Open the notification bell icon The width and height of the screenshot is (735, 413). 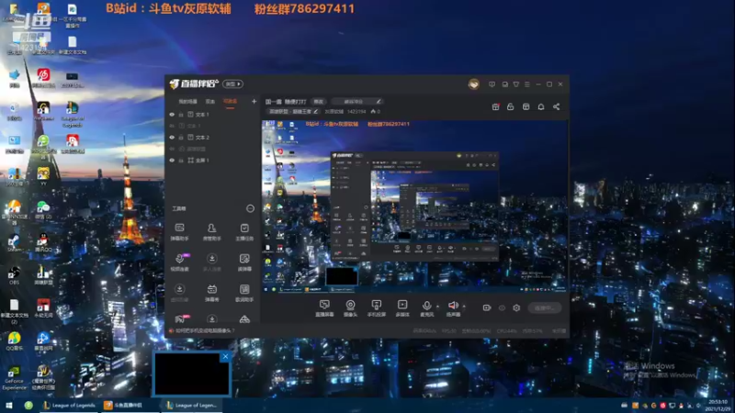[x=541, y=106]
